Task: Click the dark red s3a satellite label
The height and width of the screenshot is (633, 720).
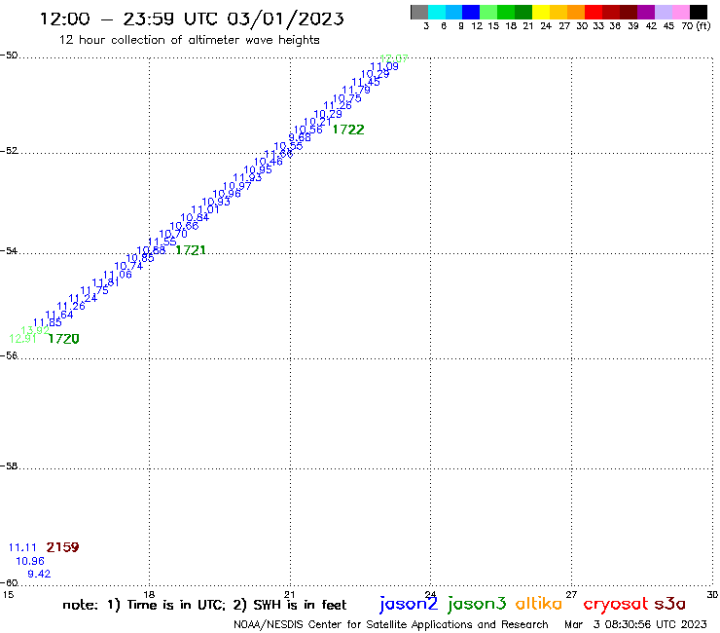Action: [x=670, y=604]
